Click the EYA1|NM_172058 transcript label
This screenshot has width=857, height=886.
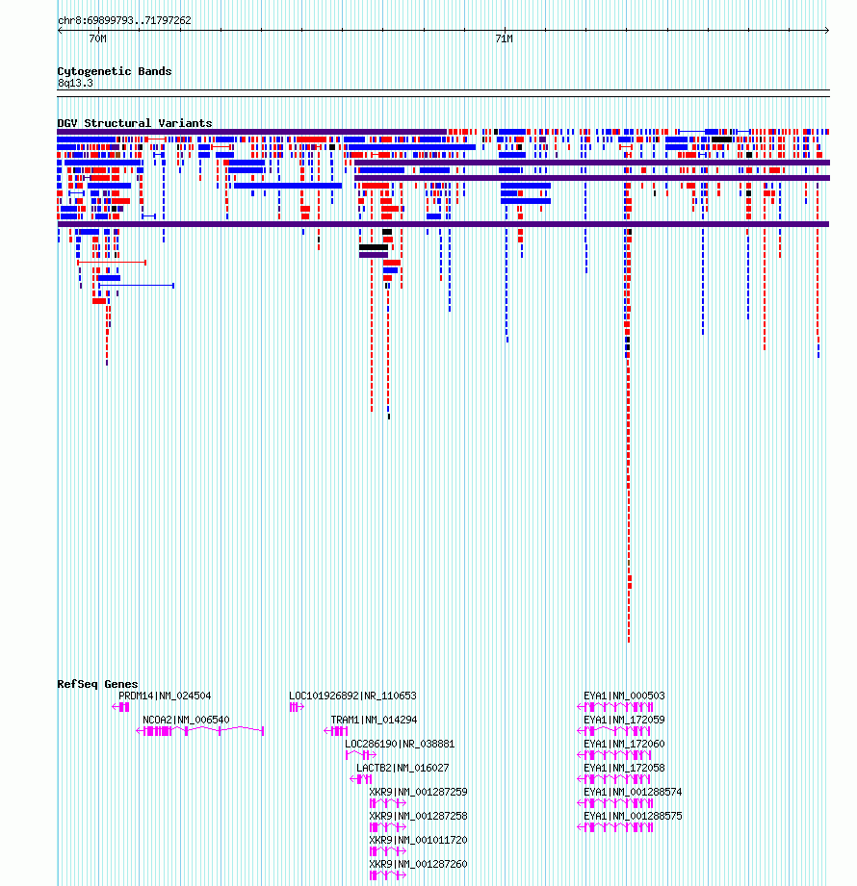pos(624,768)
